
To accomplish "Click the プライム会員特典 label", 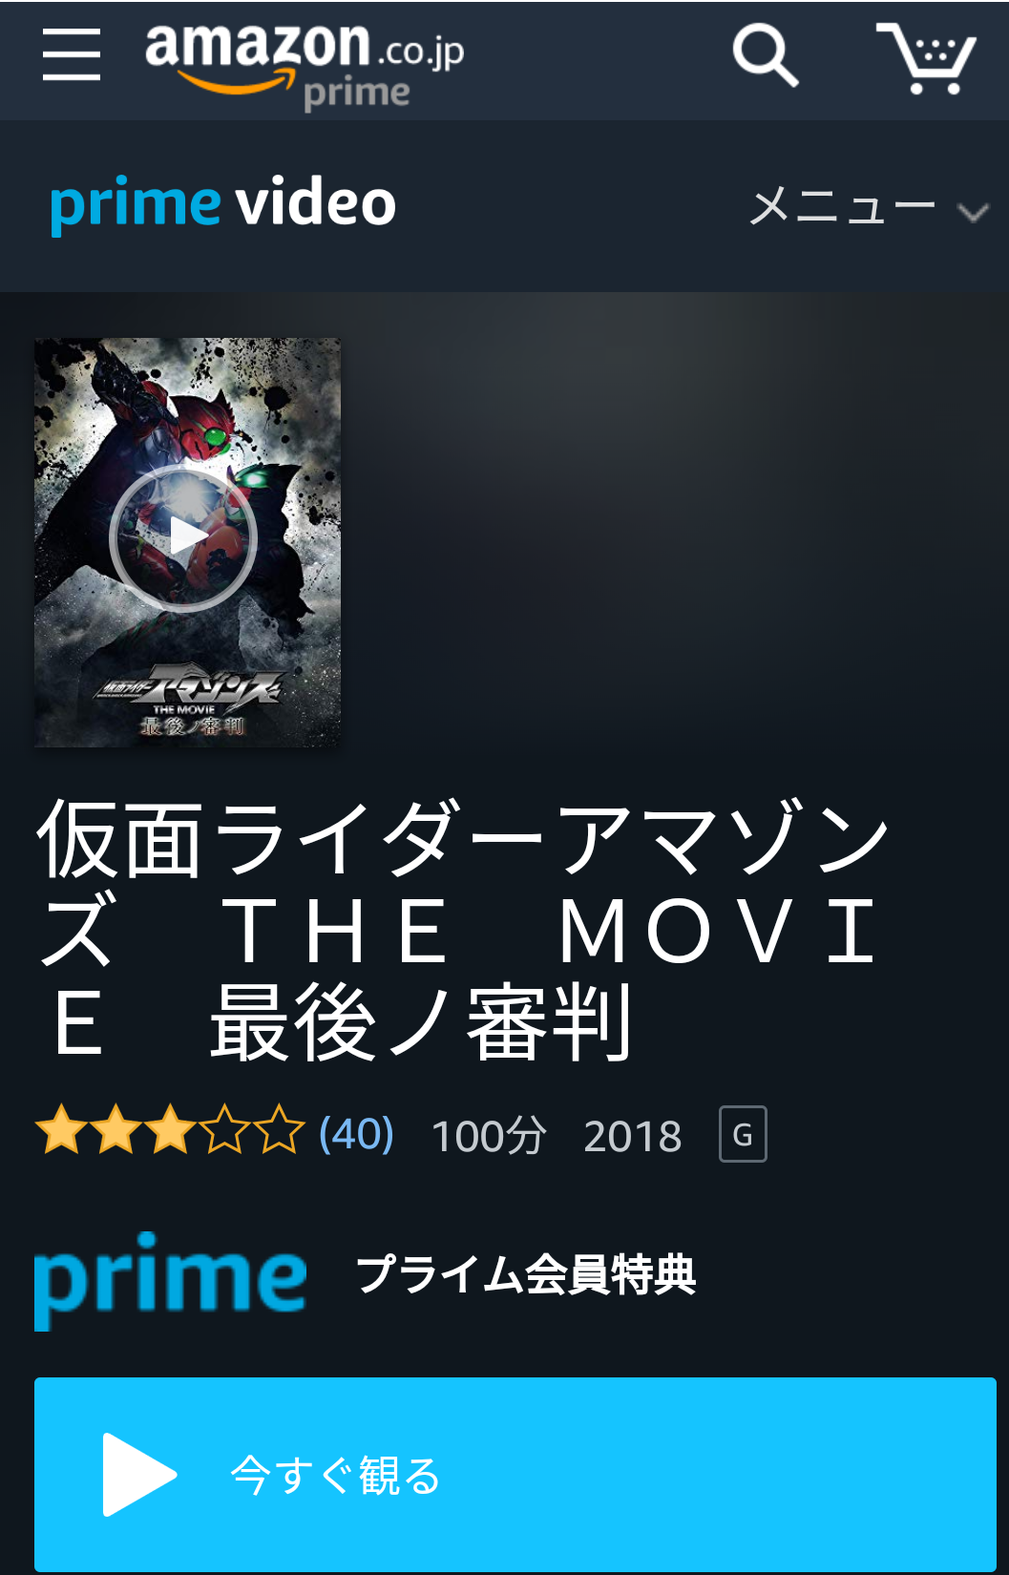I will click(526, 1274).
